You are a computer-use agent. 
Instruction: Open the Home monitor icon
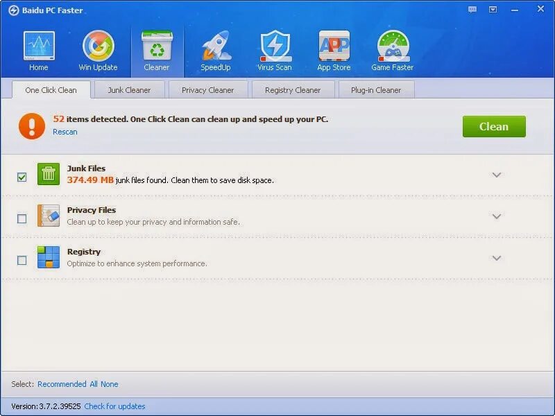pyautogui.click(x=39, y=46)
